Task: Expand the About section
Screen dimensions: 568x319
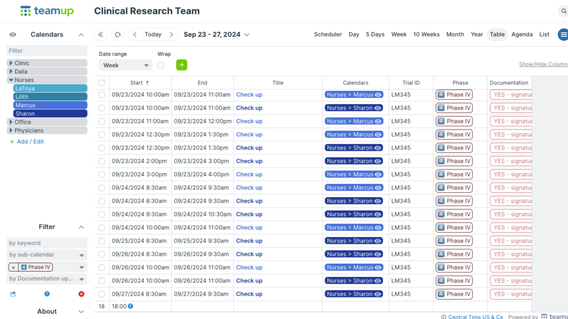Action: (81, 312)
